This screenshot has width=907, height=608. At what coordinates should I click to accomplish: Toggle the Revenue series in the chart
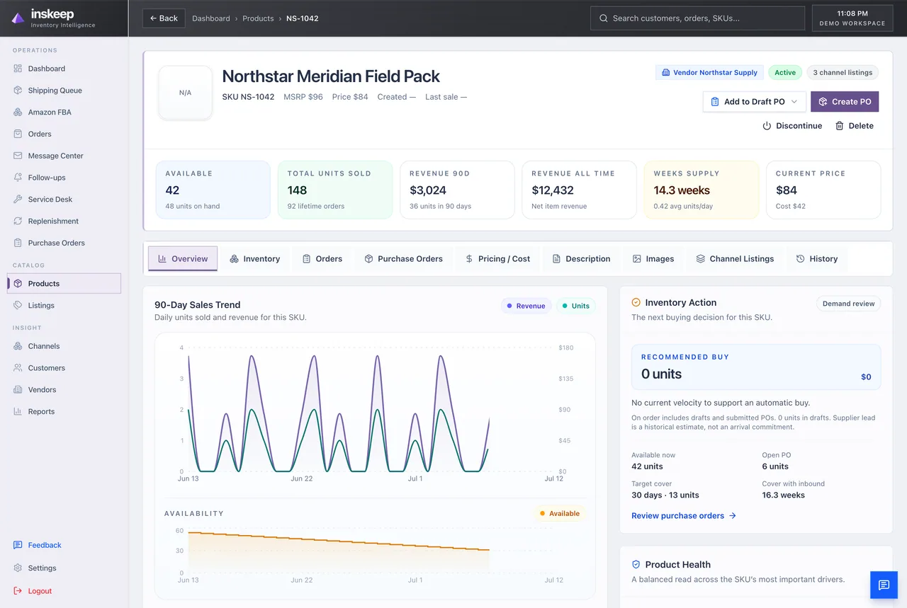coord(526,306)
